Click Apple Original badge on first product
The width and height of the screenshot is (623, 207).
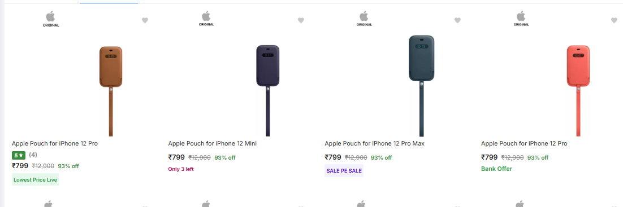coord(50,19)
